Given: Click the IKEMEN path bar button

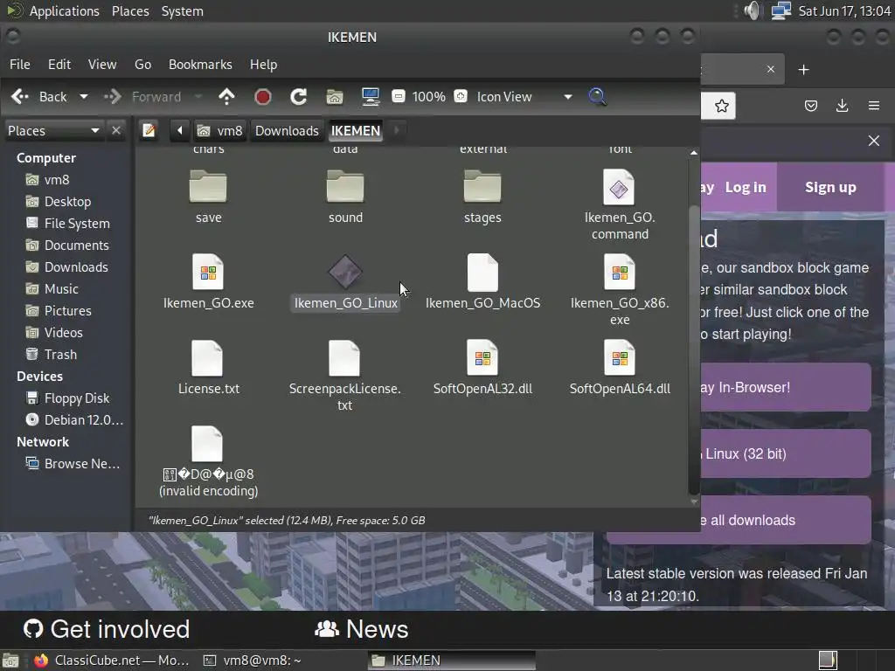Looking at the screenshot, I should tap(356, 131).
